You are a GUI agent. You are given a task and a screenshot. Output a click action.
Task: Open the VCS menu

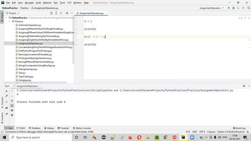[x=69, y=3]
